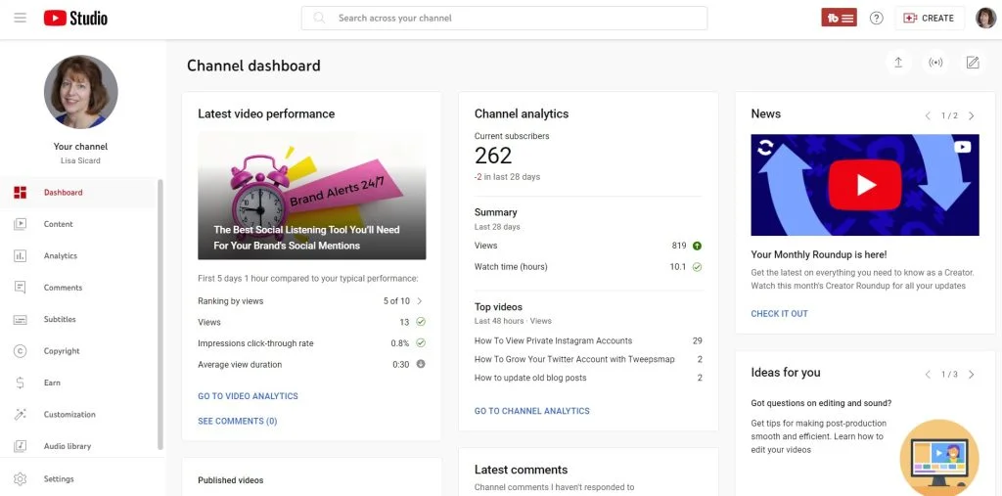This screenshot has width=1002, height=496.
Task: Click the YouTube Studio logo
Action: [x=75, y=18]
